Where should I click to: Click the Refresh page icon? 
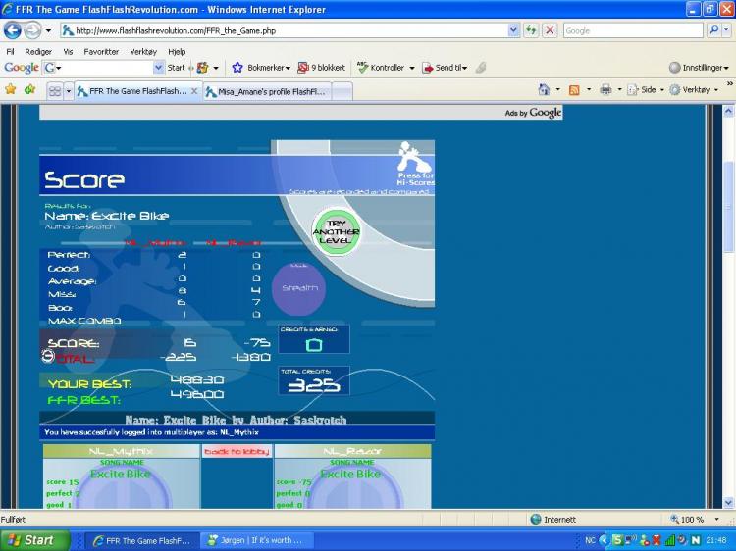pyautogui.click(x=531, y=30)
